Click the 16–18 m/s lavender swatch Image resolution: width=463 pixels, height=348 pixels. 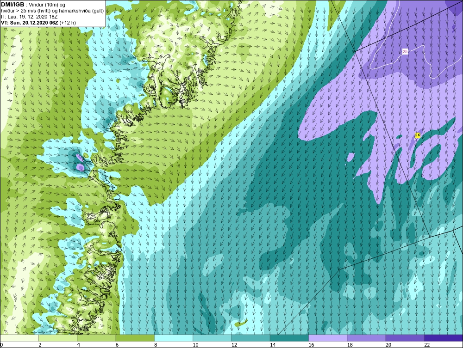pyautogui.click(x=328, y=338)
